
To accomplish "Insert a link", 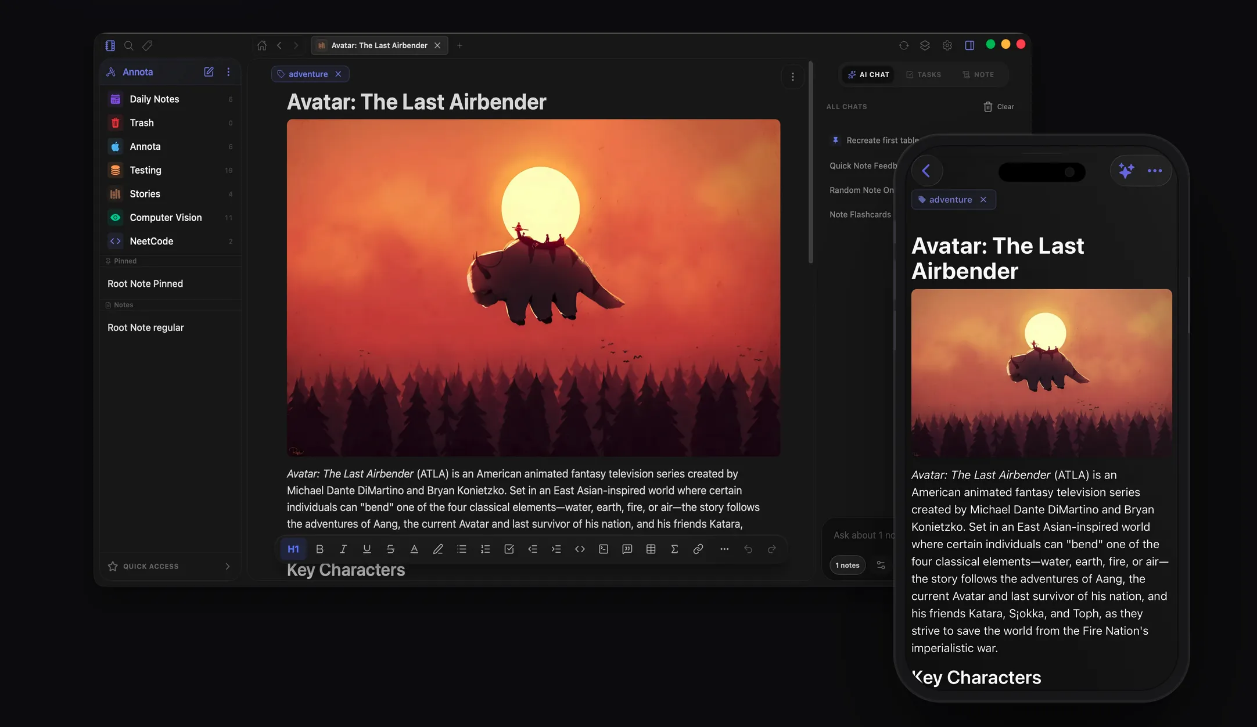I will (x=698, y=549).
